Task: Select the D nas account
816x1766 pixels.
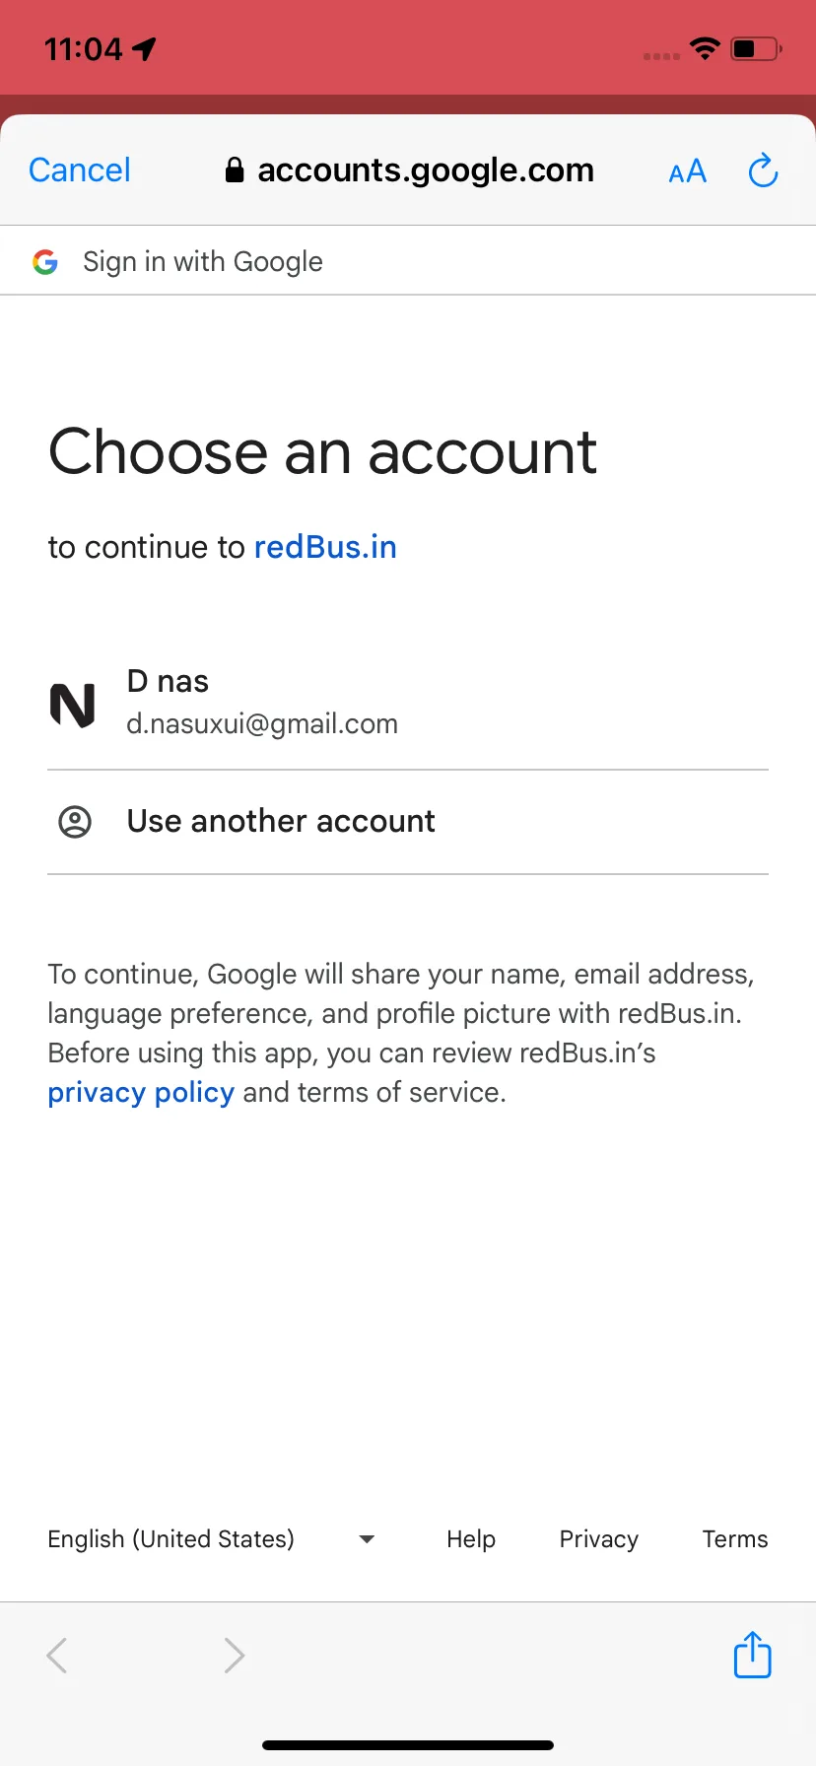Action: [x=408, y=703]
